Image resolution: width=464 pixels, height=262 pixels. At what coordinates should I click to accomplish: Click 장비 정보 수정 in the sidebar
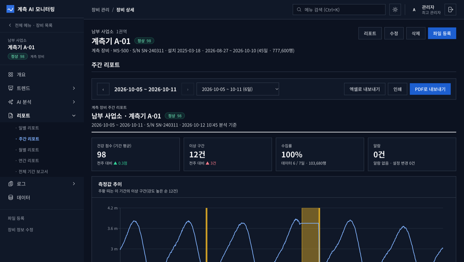point(20,230)
